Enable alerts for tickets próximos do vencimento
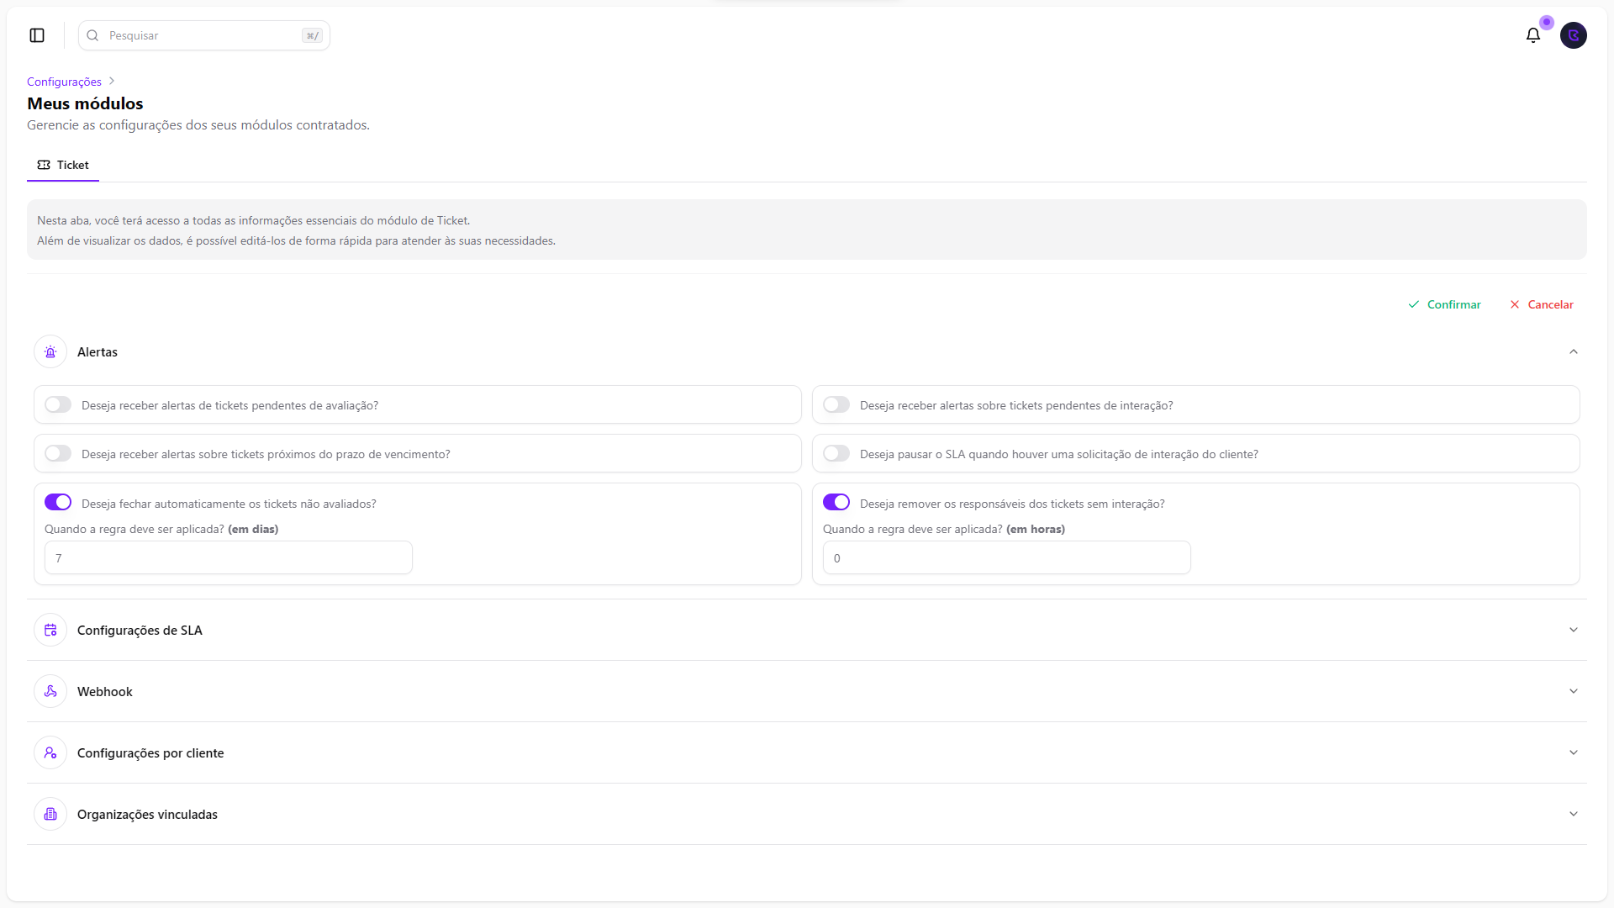This screenshot has height=908, width=1614. [58, 454]
